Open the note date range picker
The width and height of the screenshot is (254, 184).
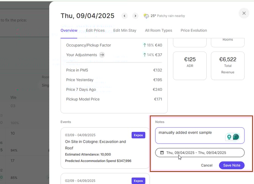(x=200, y=153)
